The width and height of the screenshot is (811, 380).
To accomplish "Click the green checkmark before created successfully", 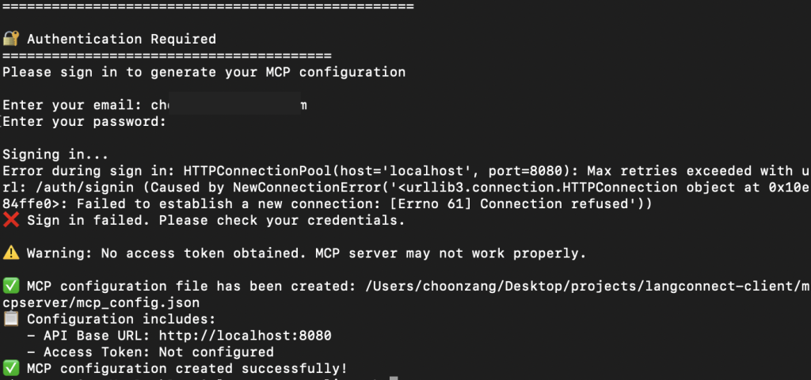I will coord(11,368).
